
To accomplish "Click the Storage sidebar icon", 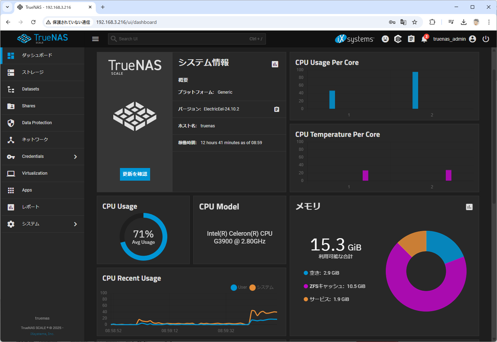I will pyautogui.click(x=11, y=72).
